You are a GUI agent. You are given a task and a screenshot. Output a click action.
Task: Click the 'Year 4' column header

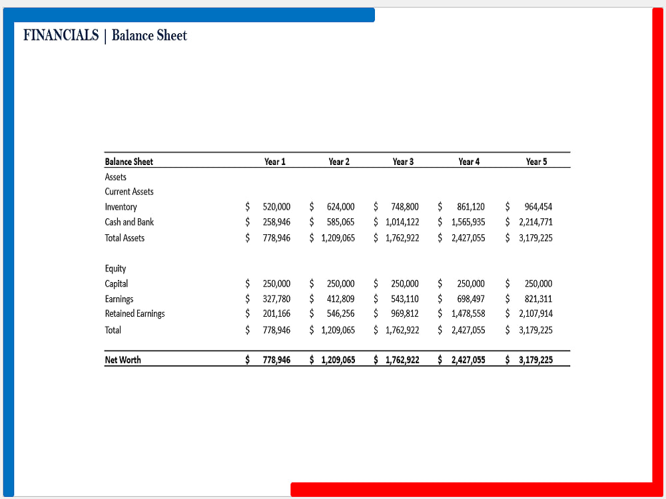click(x=469, y=162)
